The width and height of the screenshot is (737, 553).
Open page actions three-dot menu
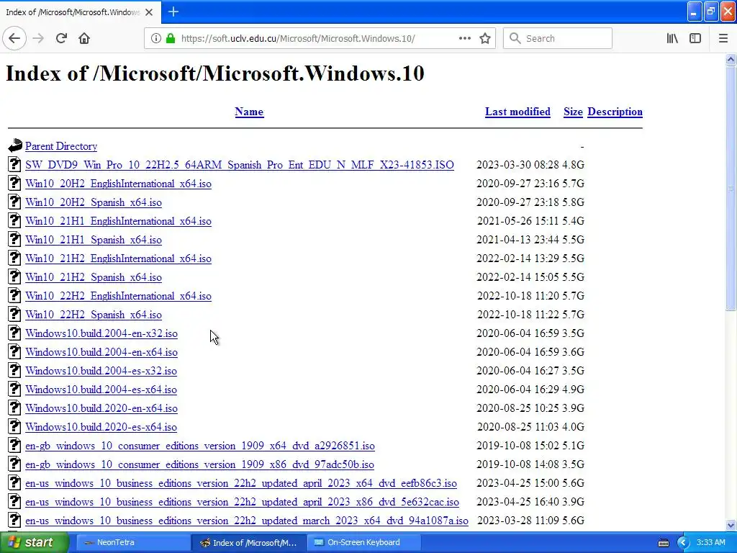[464, 39]
